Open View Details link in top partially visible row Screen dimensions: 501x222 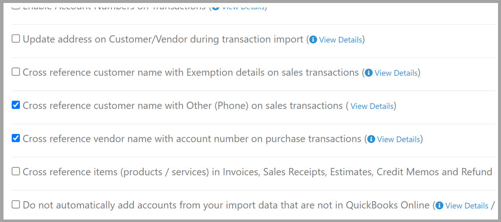pos(243,7)
